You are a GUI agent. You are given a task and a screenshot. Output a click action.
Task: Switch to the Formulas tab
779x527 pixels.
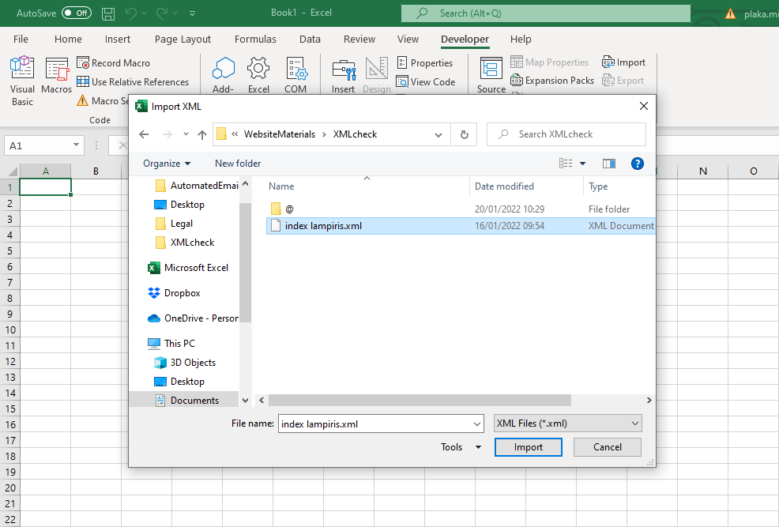pyautogui.click(x=255, y=40)
